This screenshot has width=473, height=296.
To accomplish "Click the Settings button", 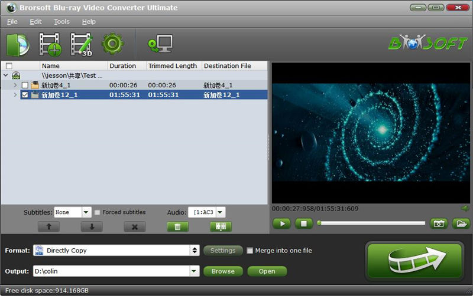I will [223, 251].
